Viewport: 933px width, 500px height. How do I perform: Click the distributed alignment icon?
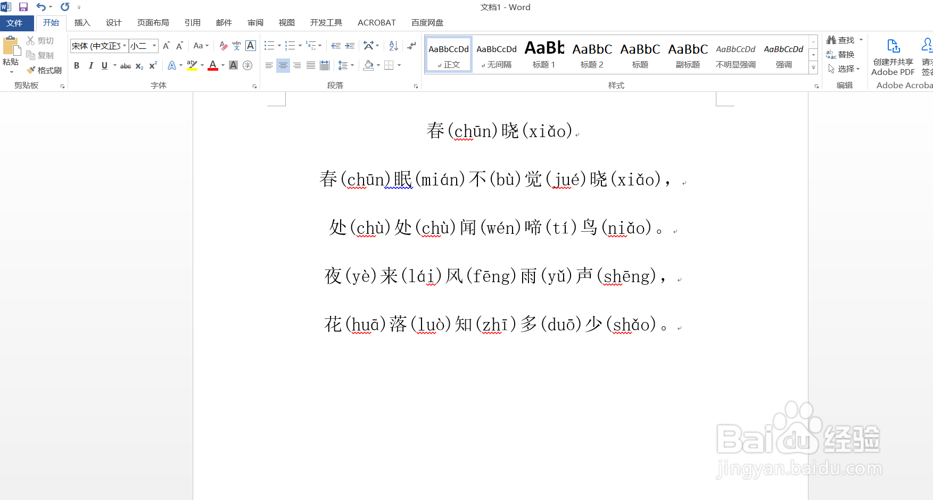pos(325,65)
